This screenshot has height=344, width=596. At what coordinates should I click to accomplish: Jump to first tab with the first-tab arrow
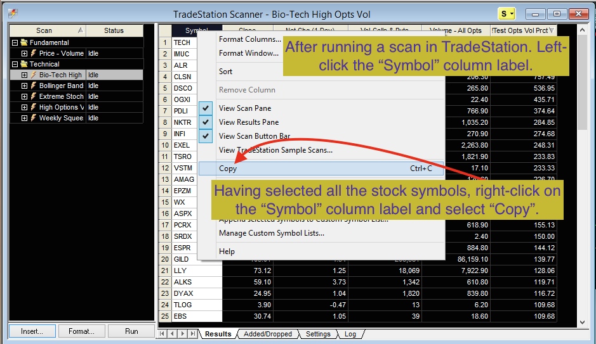pos(162,333)
